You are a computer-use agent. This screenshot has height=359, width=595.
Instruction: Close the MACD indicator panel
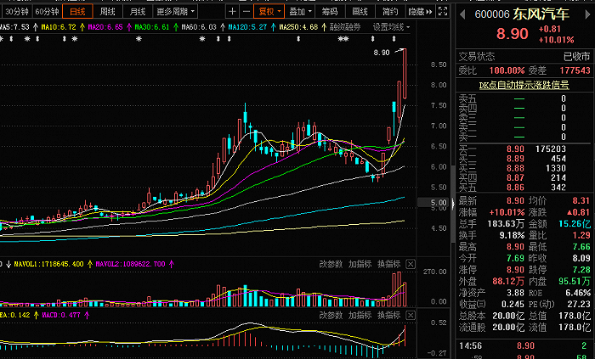pyautogui.click(x=411, y=315)
